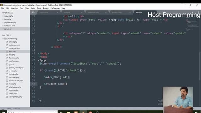This screenshot has height=113, width=201.
Task: Open the Edit menu
Action: click(x=7, y=8)
